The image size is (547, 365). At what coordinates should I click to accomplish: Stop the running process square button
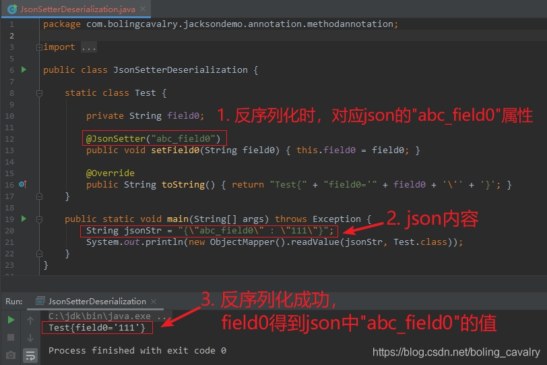point(11,337)
